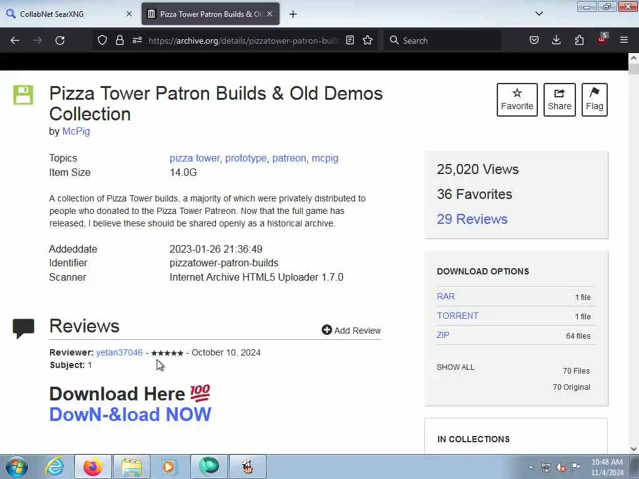Image resolution: width=639 pixels, height=479 pixels.
Task: Open Windows Explorer folder from taskbar
Action: [x=131, y=467]
